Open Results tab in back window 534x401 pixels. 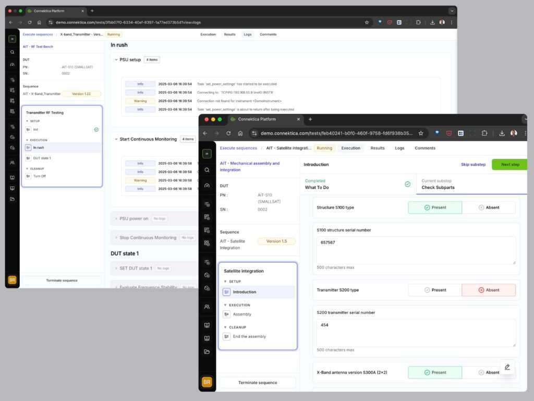pyautogui.click(x=229, y=34)
